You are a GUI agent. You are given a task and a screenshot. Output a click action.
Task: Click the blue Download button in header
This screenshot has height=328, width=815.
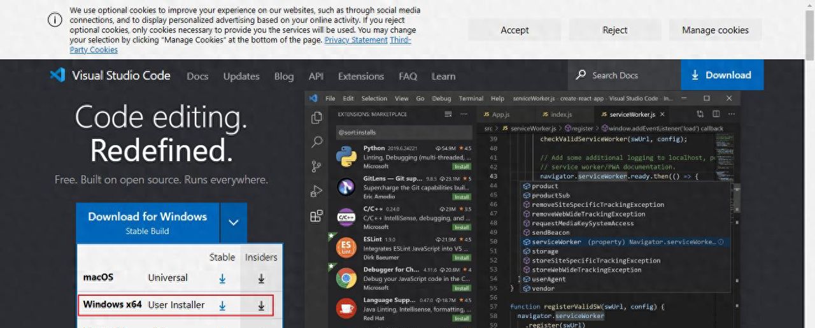[x=721, y=75]
